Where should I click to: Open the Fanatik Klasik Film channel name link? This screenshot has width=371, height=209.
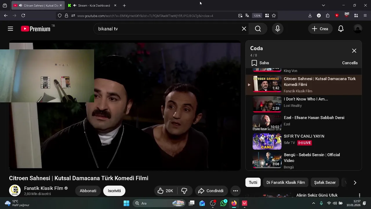[x=43, y=188]
